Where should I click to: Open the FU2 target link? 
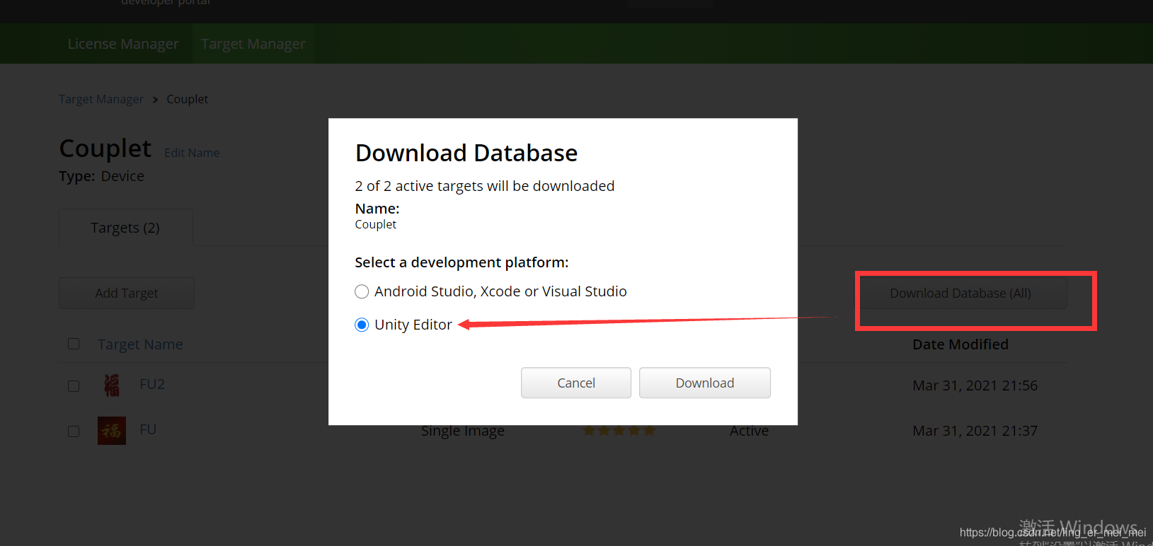pos(152,384)
